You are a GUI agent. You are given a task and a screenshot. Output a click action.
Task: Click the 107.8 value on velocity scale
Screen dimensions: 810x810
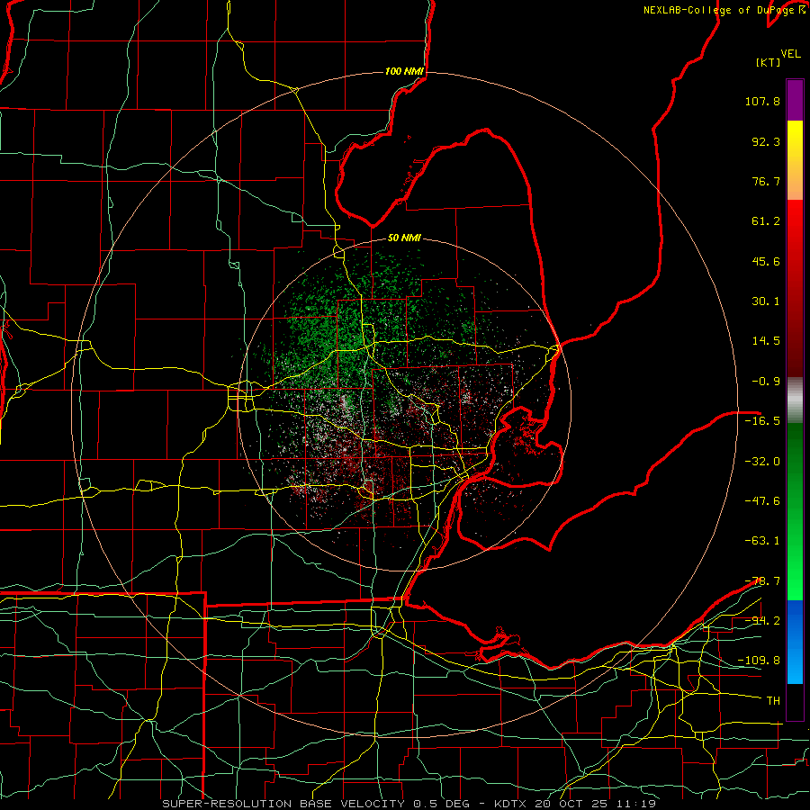click(x=762, y=101)
